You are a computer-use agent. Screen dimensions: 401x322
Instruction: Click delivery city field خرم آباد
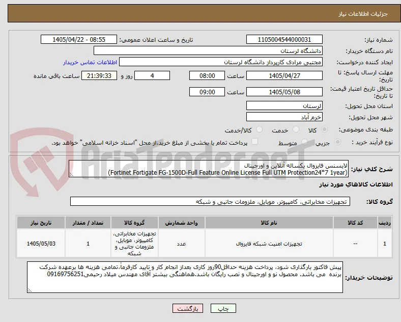coord(284,117)
